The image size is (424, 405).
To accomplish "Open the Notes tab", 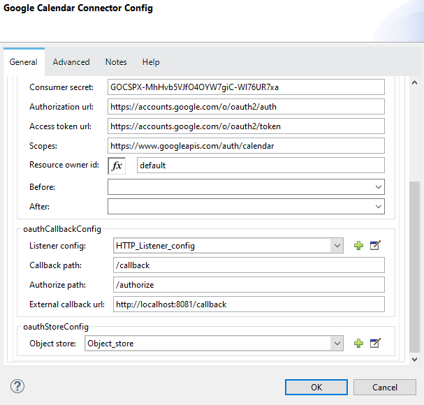I will pos(116,62).
